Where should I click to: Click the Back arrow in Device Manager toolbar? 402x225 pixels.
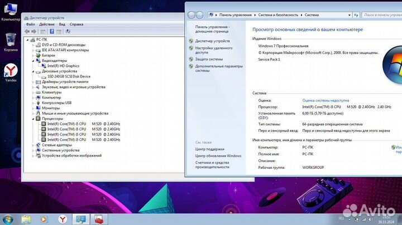27,31
